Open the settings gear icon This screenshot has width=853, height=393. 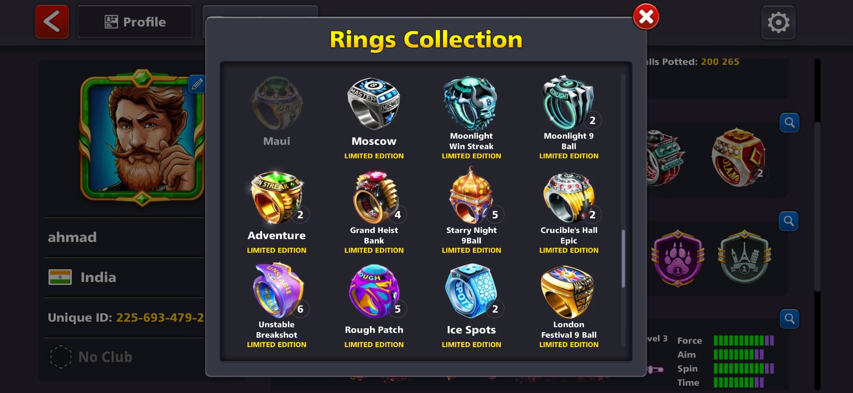tap(778, 23)
